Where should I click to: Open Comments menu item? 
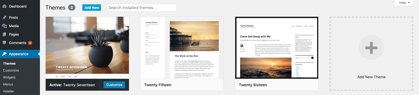[20, 43]
